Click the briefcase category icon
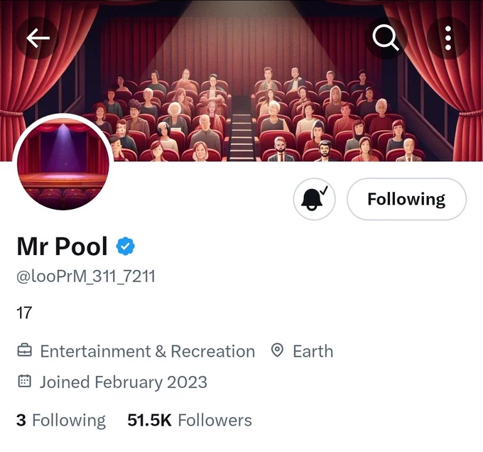This screenshot has width=483, height=452. point(25,351)
